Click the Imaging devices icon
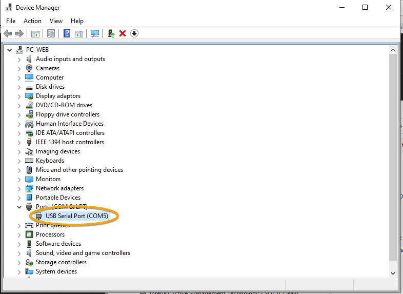Image resolution: width=403 pixels, height=294 pixels. 29,151
